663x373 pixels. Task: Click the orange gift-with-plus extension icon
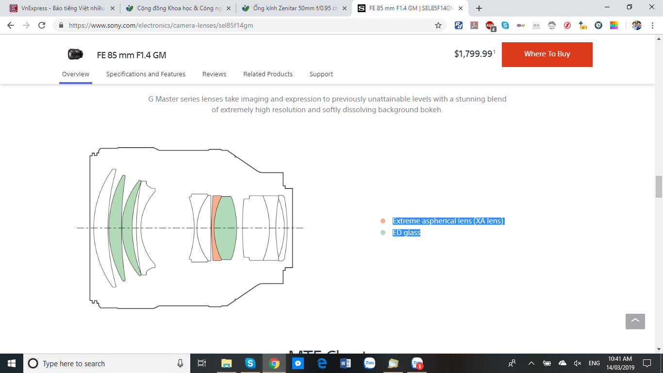(583, 25)
